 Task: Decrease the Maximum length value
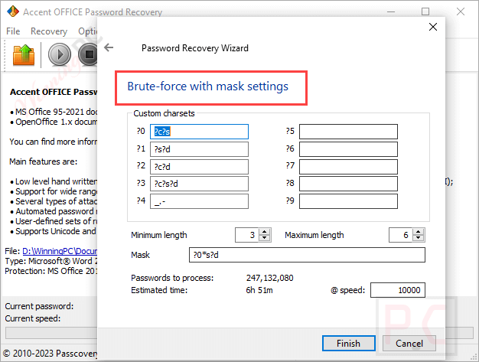(x=419, y=238)
